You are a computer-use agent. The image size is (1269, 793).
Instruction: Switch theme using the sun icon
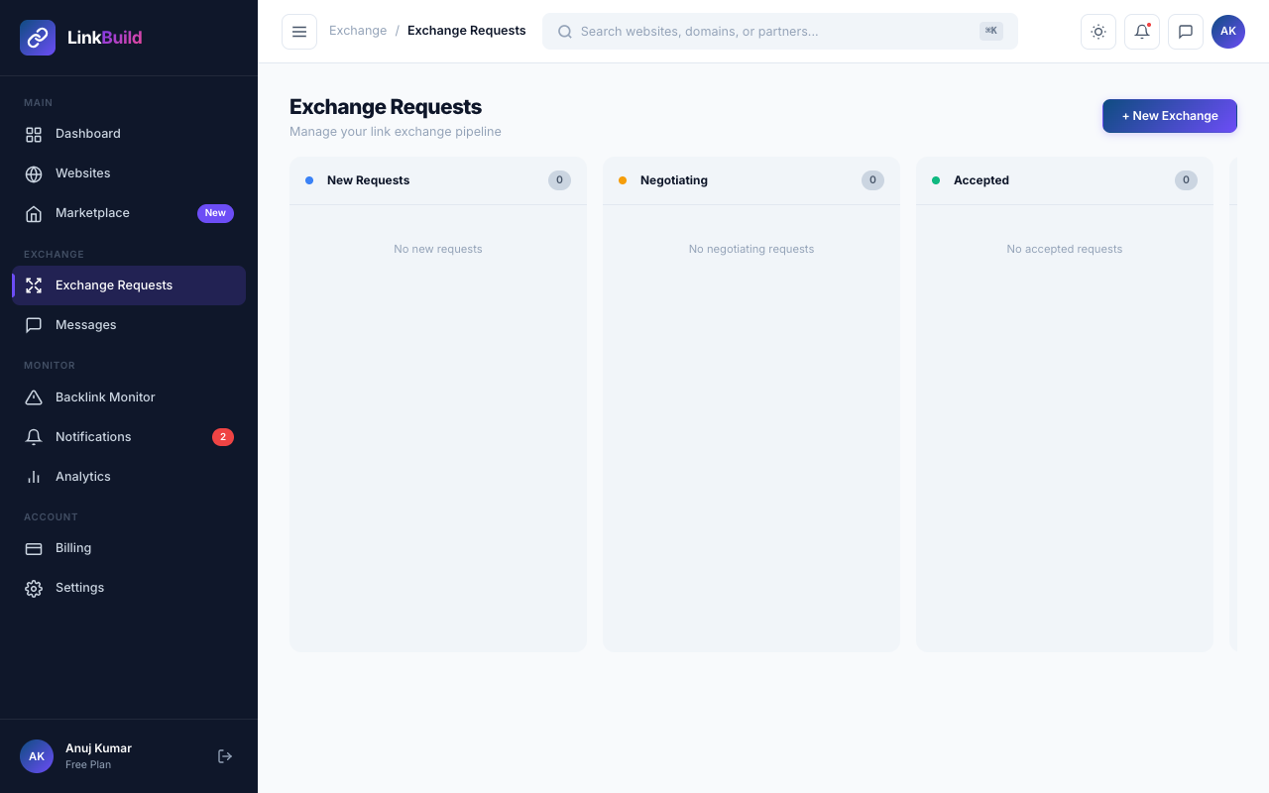pyautogui.click(x=1098, y=32)
